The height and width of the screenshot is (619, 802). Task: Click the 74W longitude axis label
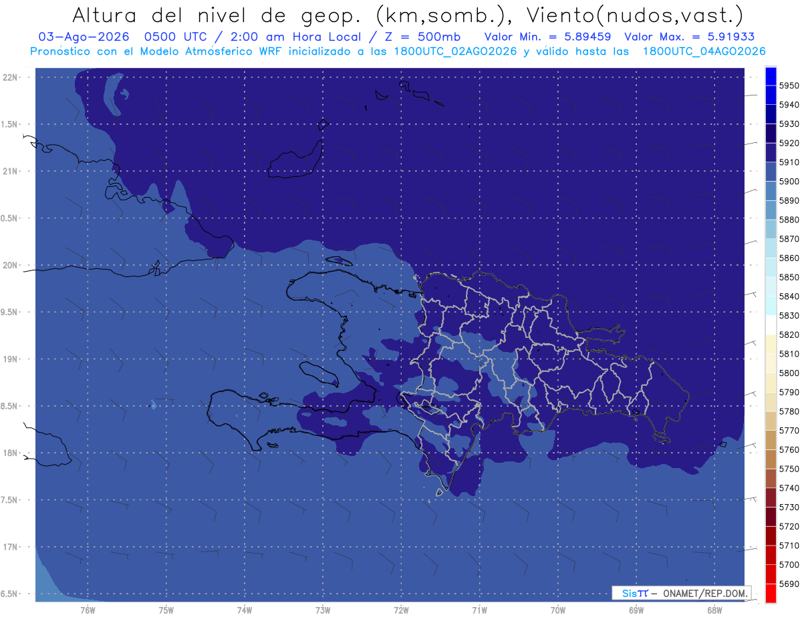click(244, 610)
